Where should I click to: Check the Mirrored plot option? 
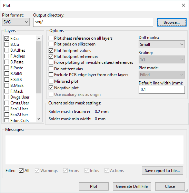point(51,81)
